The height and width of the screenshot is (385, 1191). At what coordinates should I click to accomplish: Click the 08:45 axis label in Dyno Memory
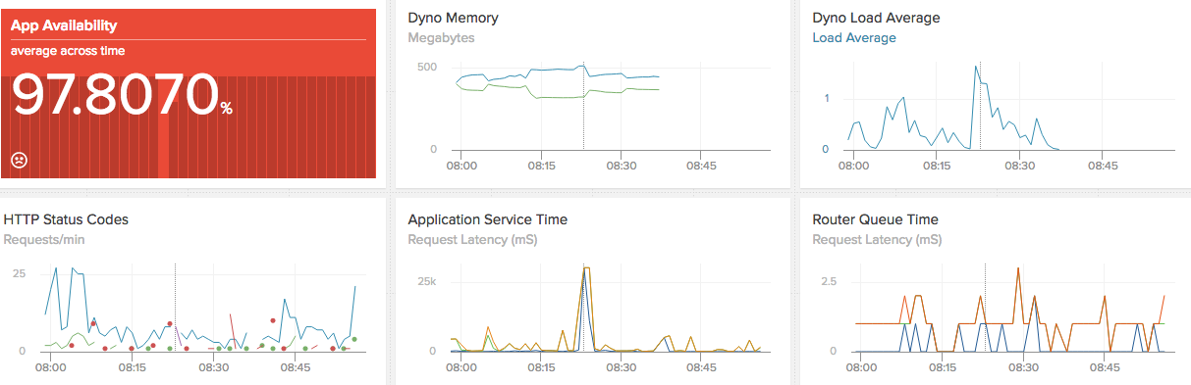(701, 166)
